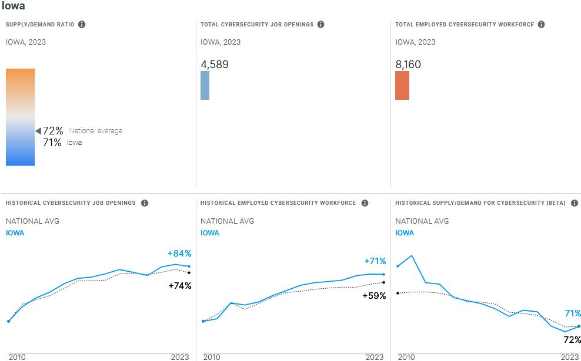Click 2010 axis label in employed workforce chart
The width and height of the screenshot is (581, 361).
[212, 357]
